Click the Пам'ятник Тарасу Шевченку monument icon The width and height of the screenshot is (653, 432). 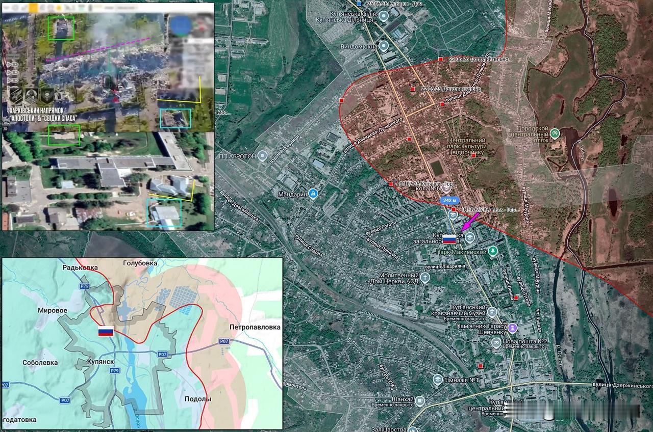coord(513,328)
